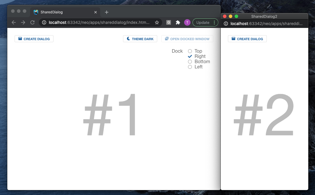Image resolution: width=315 pixels, height=195 pixels.
Task: Open the Extensions puzzle icon
Action: (x=178, y=22)
